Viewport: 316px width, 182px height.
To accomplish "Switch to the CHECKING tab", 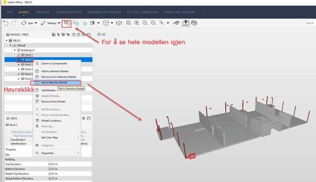I will pos(42,12).
